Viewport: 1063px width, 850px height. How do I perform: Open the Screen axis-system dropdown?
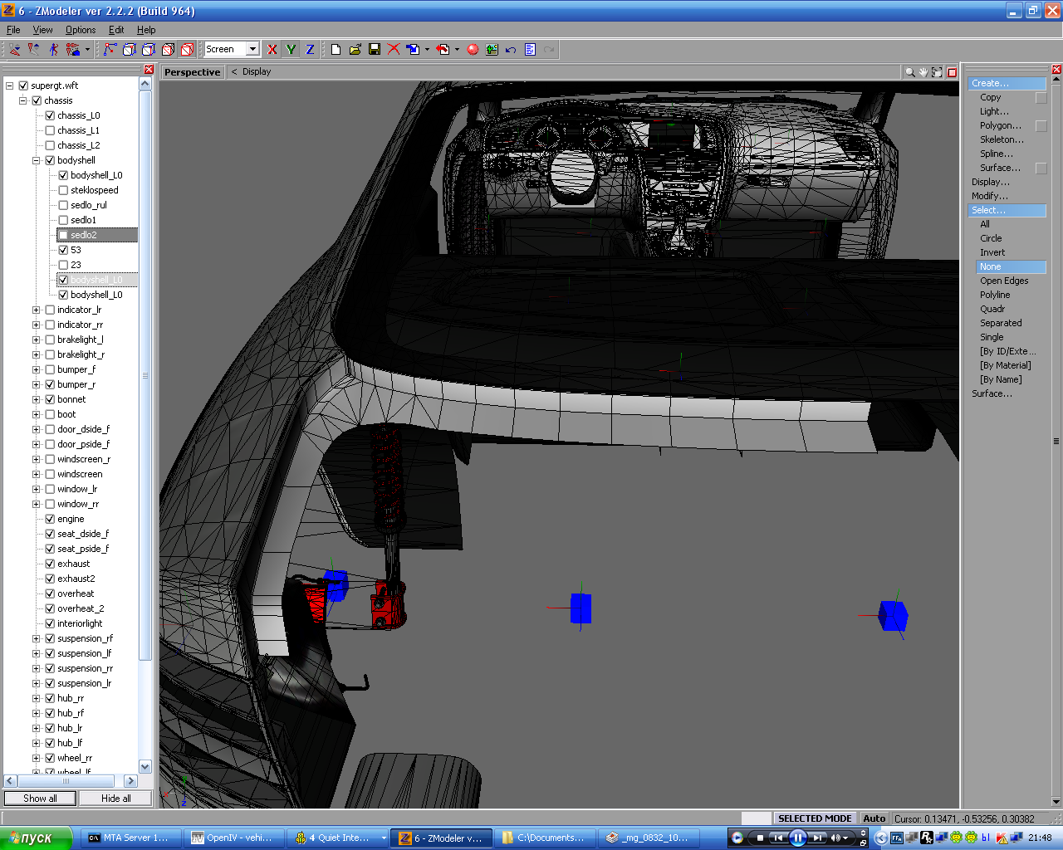click(252, 50)
